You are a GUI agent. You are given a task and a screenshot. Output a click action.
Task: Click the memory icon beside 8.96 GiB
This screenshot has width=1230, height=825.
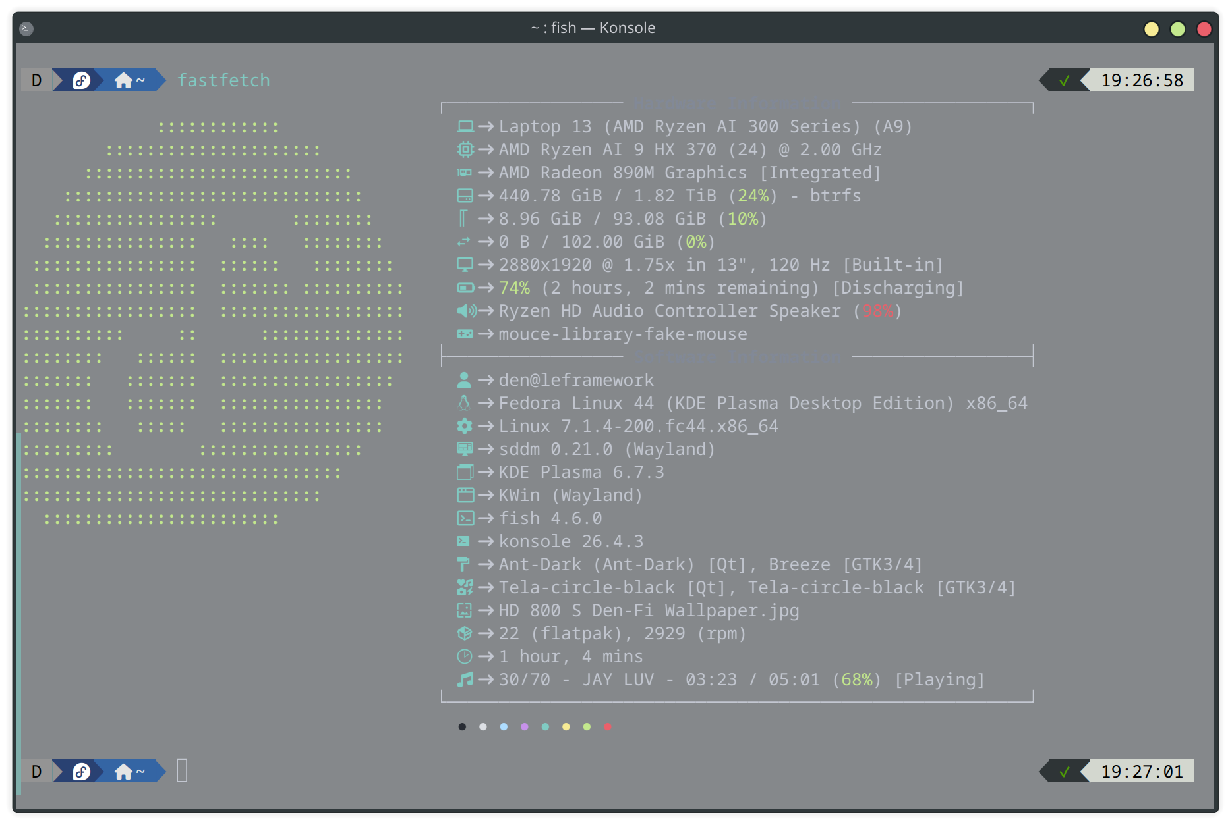click(463, 218)
